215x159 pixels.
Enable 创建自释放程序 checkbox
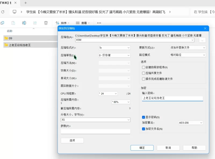point(144,67)
